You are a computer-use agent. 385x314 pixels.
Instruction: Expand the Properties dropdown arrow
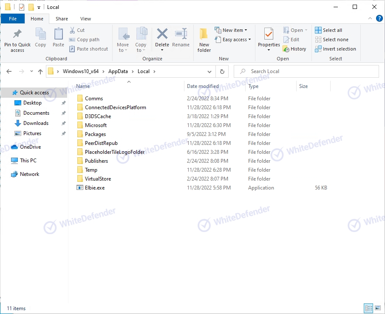click(x=269, y=50)
